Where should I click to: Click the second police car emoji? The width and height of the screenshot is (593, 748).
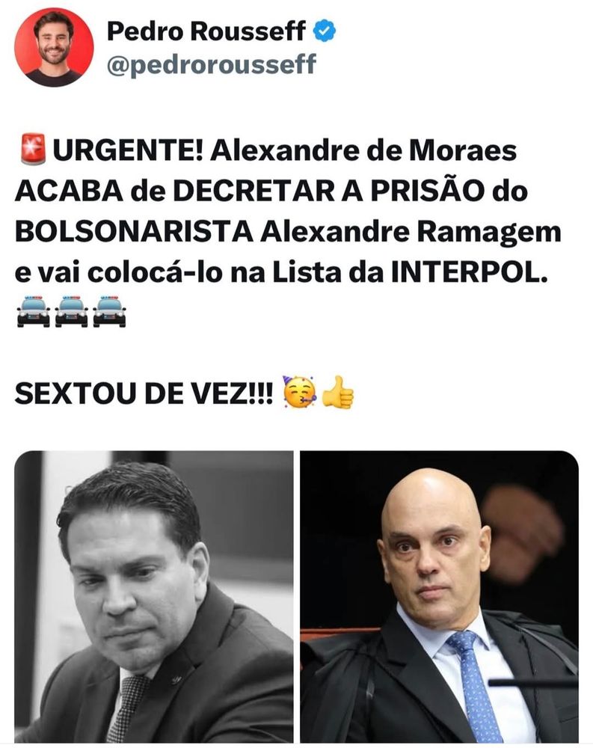pos(71,311)
